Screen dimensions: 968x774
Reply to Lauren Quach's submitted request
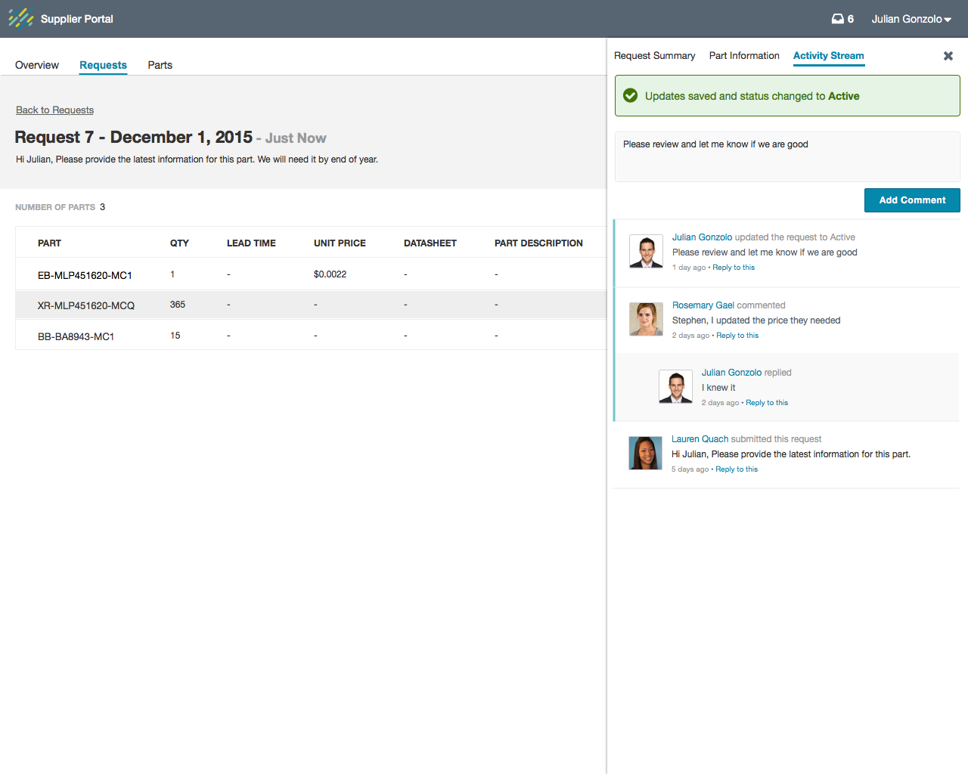(736, 469)
